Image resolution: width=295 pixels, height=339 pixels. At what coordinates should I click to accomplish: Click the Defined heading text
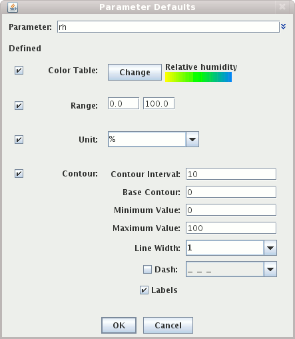coord(25,49)
